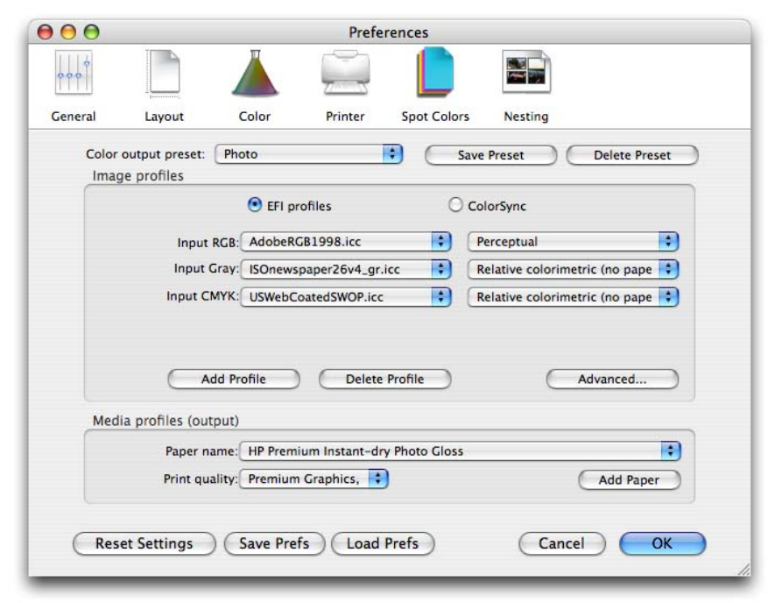Image resolution: width=775 pixels, height=603 pixels.
Task: Open the Input CMYK profile dropdown
Action: [x=346, y=297]
